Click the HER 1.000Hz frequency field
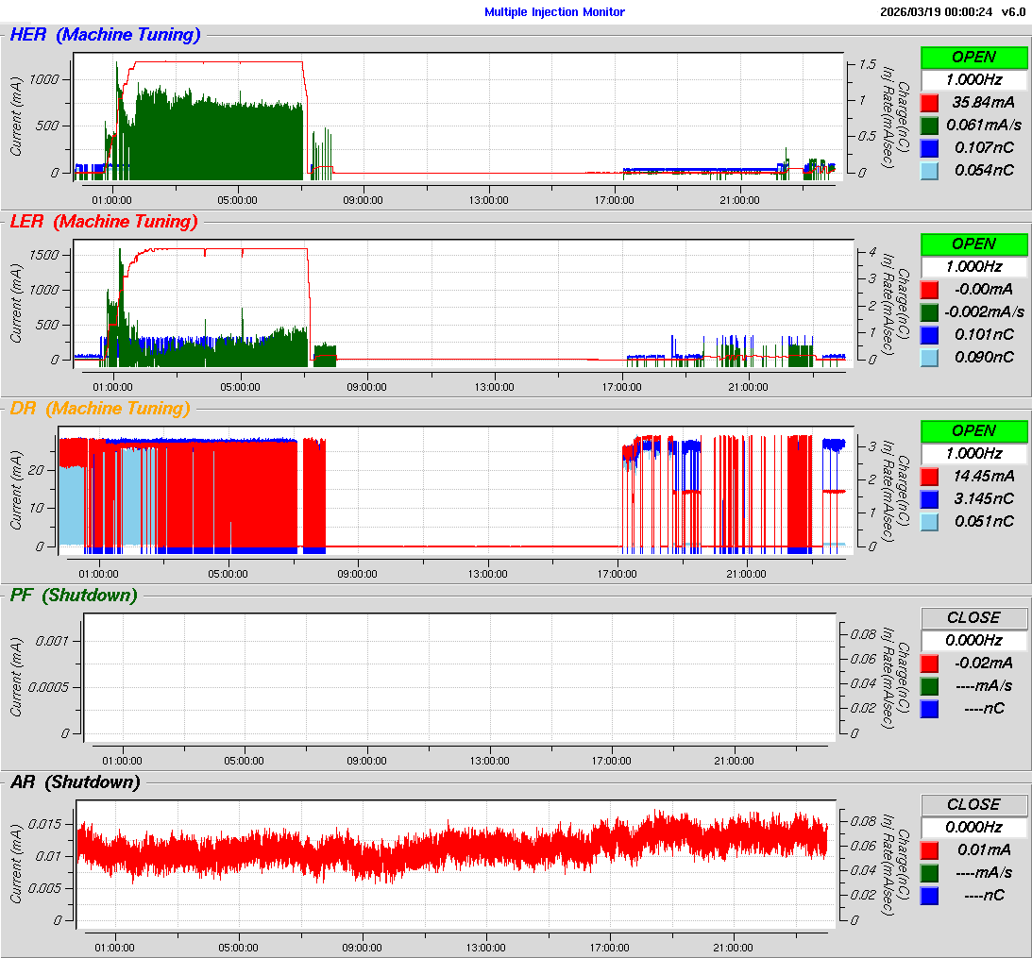Image resolution: width=1032 pixels, height=958 pixels. [x=973, y=79]
